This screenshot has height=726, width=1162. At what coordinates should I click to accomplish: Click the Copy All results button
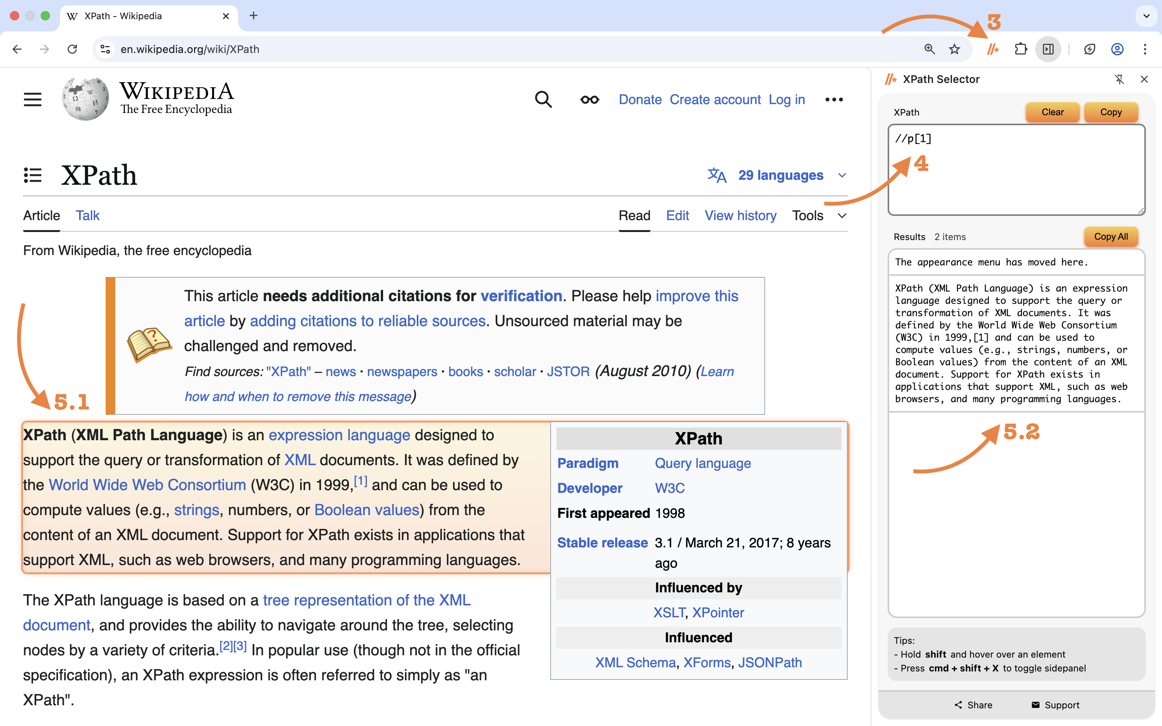pyautogui.click(x=1111, y=236)
